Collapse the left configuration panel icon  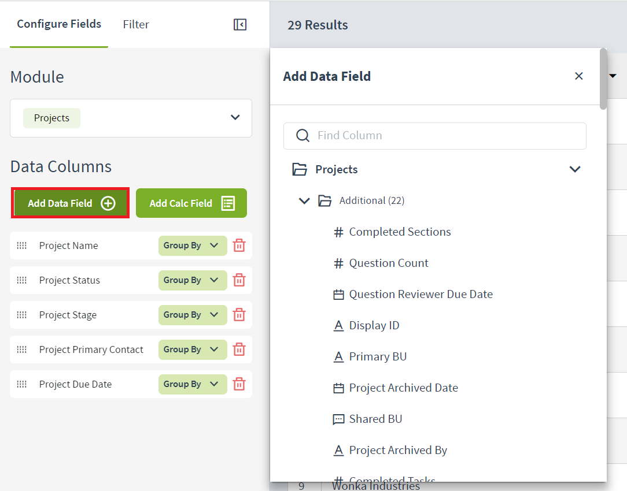tap(240, 24)
